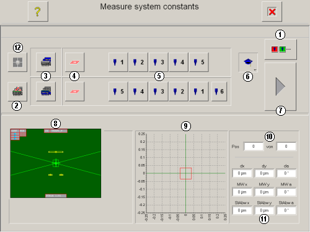Click the Pos input field
310x232 pixels.
pyautogui.click(x=254, y=147)
